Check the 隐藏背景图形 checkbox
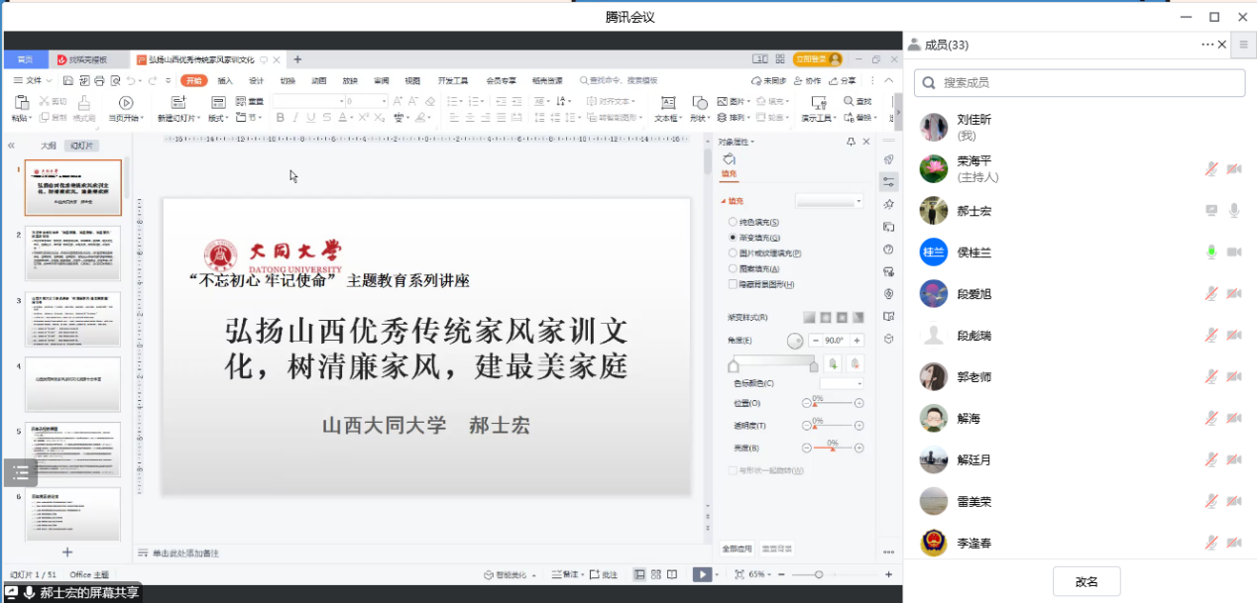 [x=734, y=284]
